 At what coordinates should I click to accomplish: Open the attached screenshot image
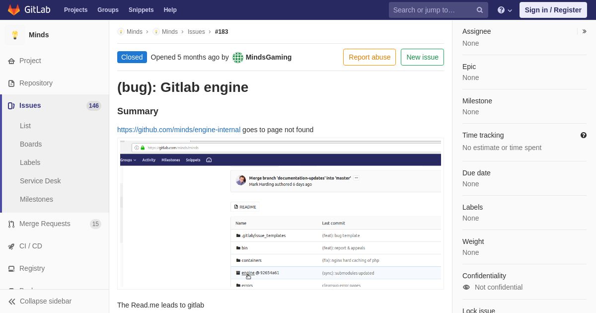[281, 214]
